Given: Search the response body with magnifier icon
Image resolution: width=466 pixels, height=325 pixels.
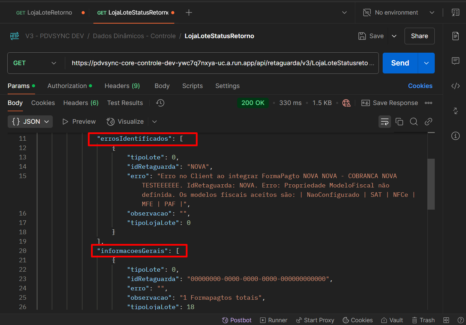Looking at the screenshot, I should [414, 122].
